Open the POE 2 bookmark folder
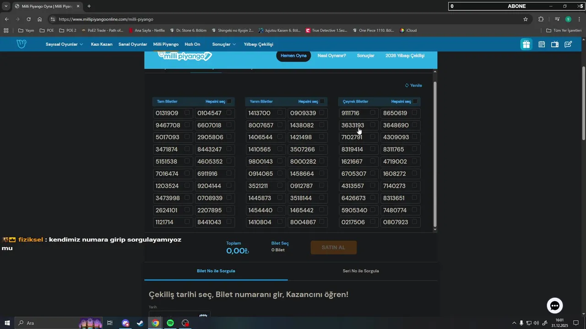The image size is (586, 329). (x=68, y=31)
